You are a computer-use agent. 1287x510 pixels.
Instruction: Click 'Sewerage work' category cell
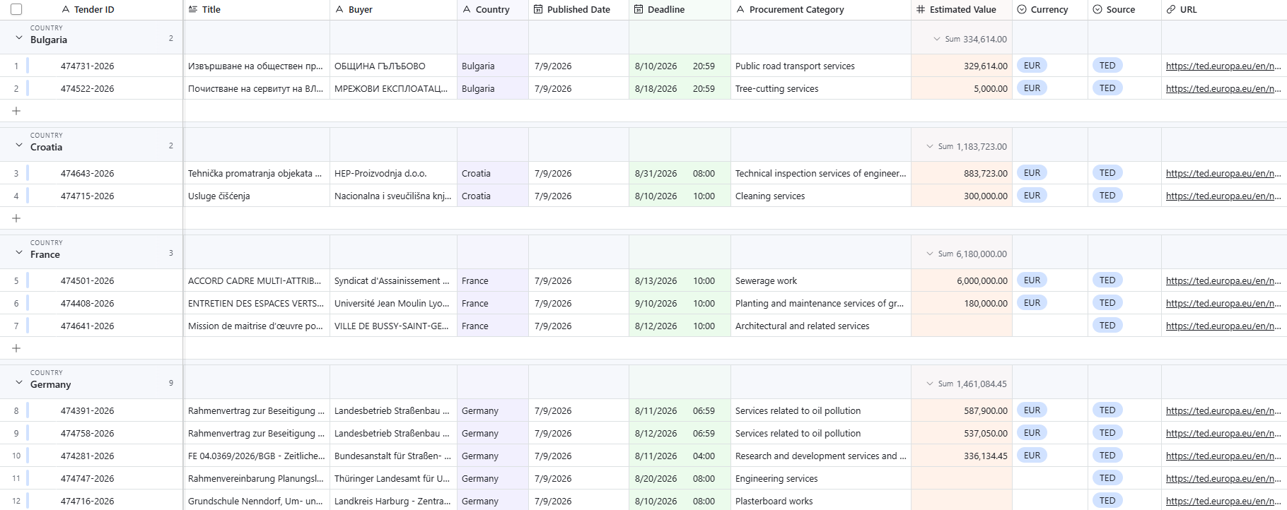[x=821, y=281]
